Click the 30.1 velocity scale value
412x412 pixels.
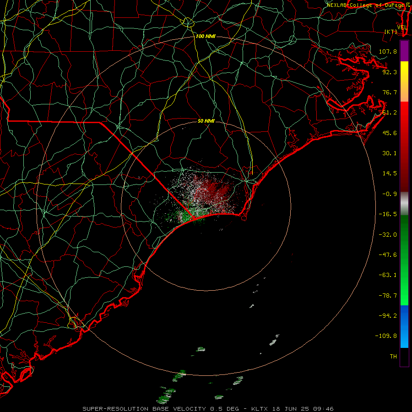point(390,153)
